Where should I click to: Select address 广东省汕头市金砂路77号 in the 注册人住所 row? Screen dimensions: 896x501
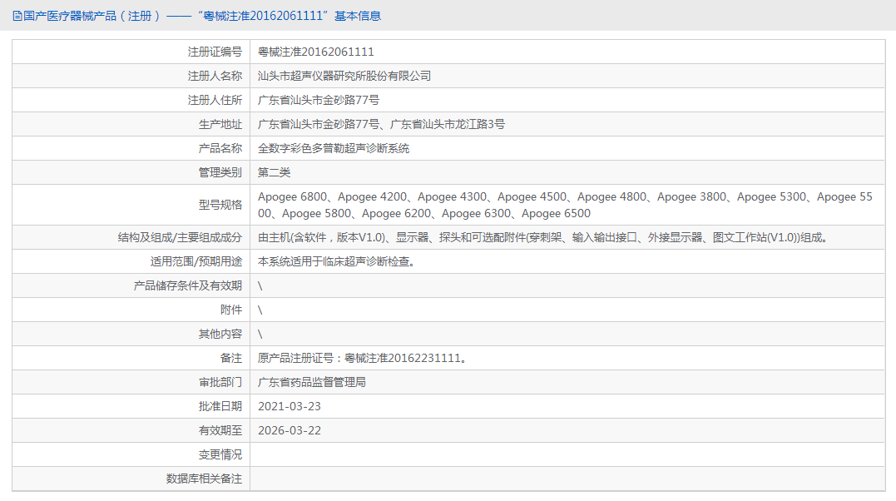(319, 100)
